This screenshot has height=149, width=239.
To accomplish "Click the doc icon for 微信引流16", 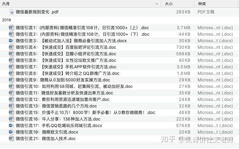I will [11, 119].
